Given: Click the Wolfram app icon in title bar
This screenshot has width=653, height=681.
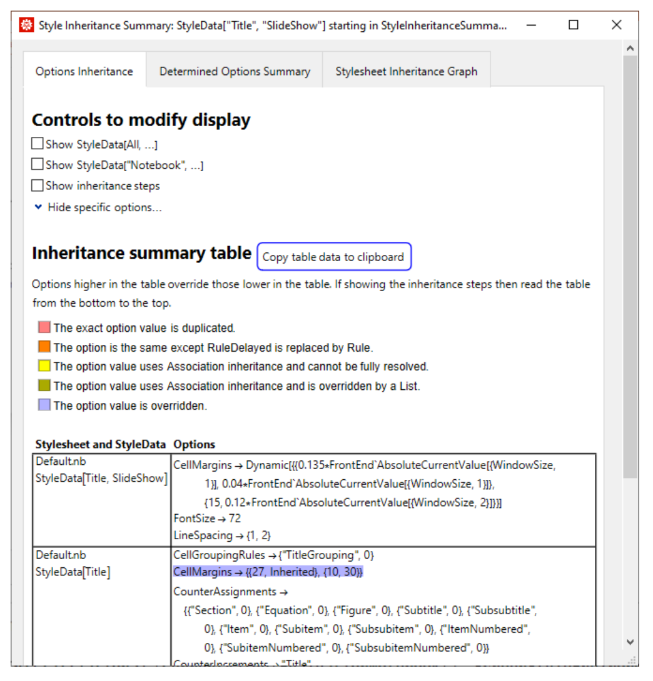Looking at the screenshot, I should (26, 26).
